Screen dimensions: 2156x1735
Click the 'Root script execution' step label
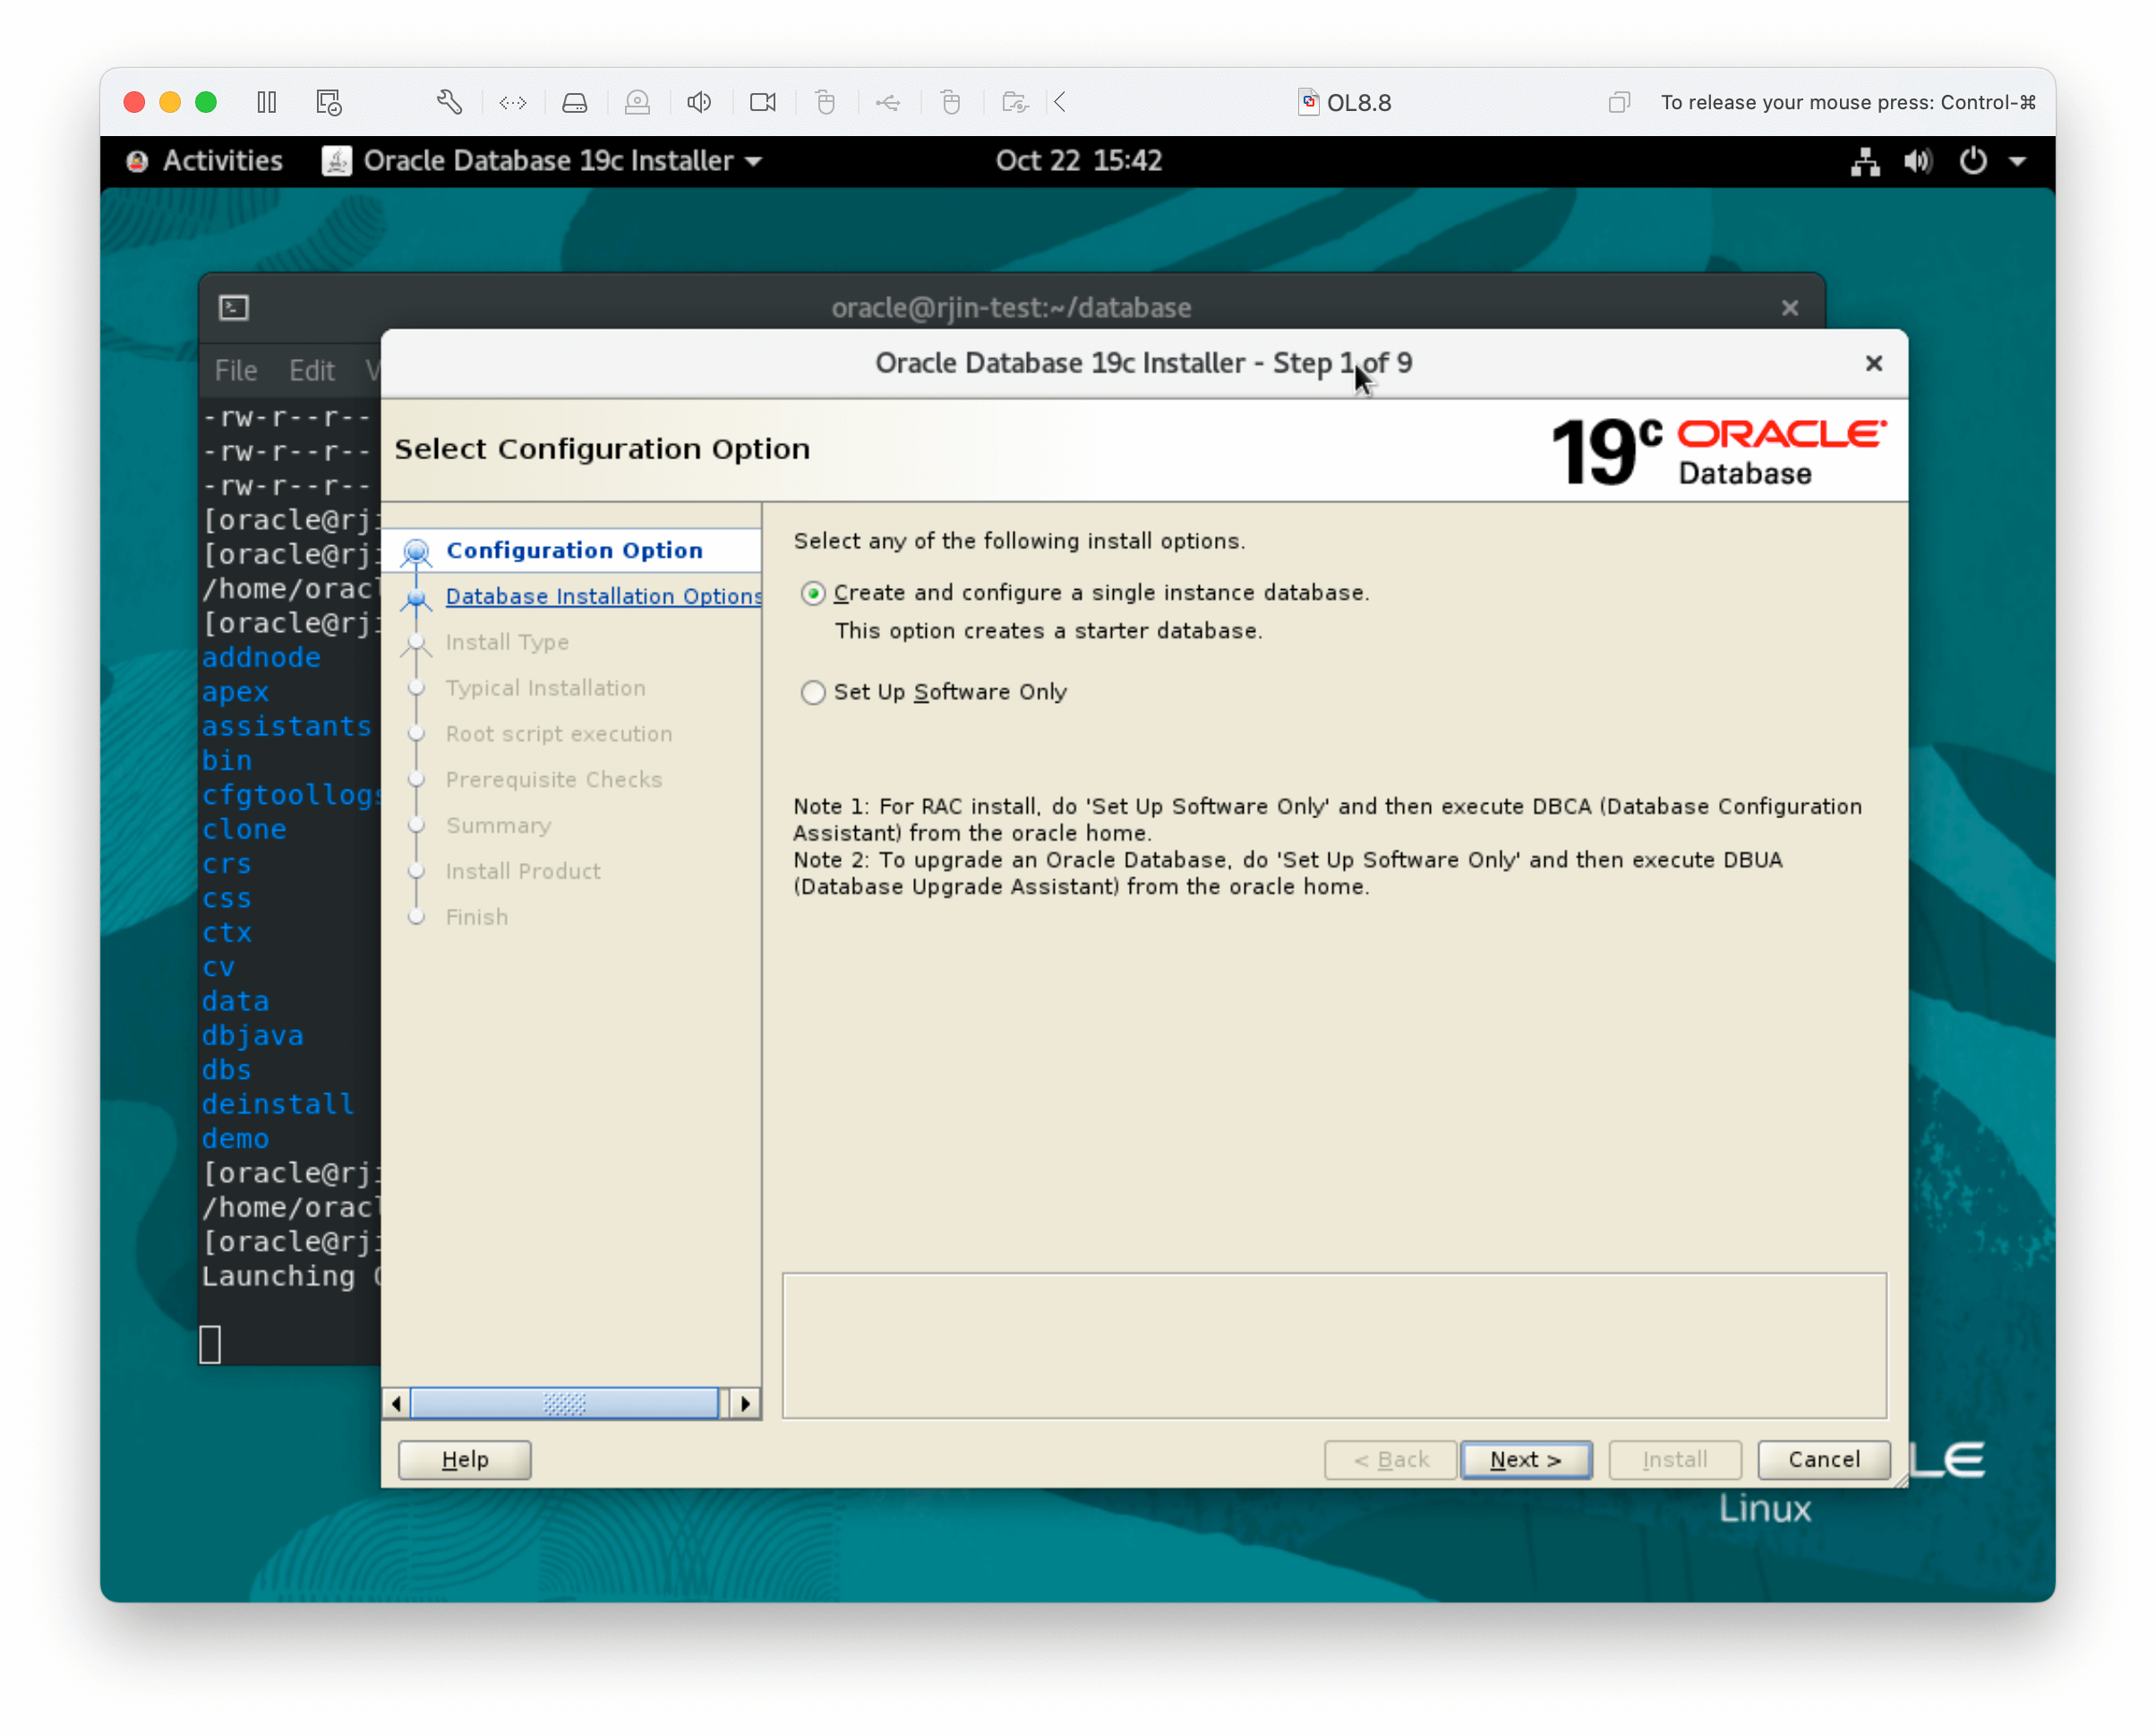click(559, 734)
